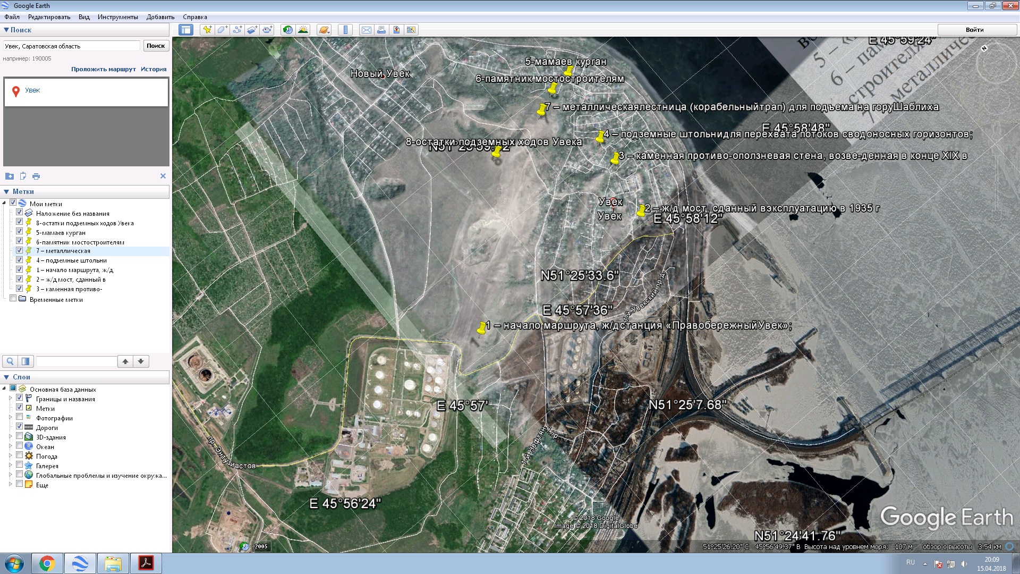Open the planet selection dropdown
Image resolution: width=1020 pixels, height=574 pixels.
coord(324,30)
